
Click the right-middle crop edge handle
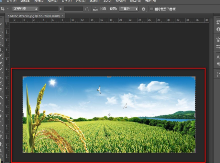(x=195, y=115)
